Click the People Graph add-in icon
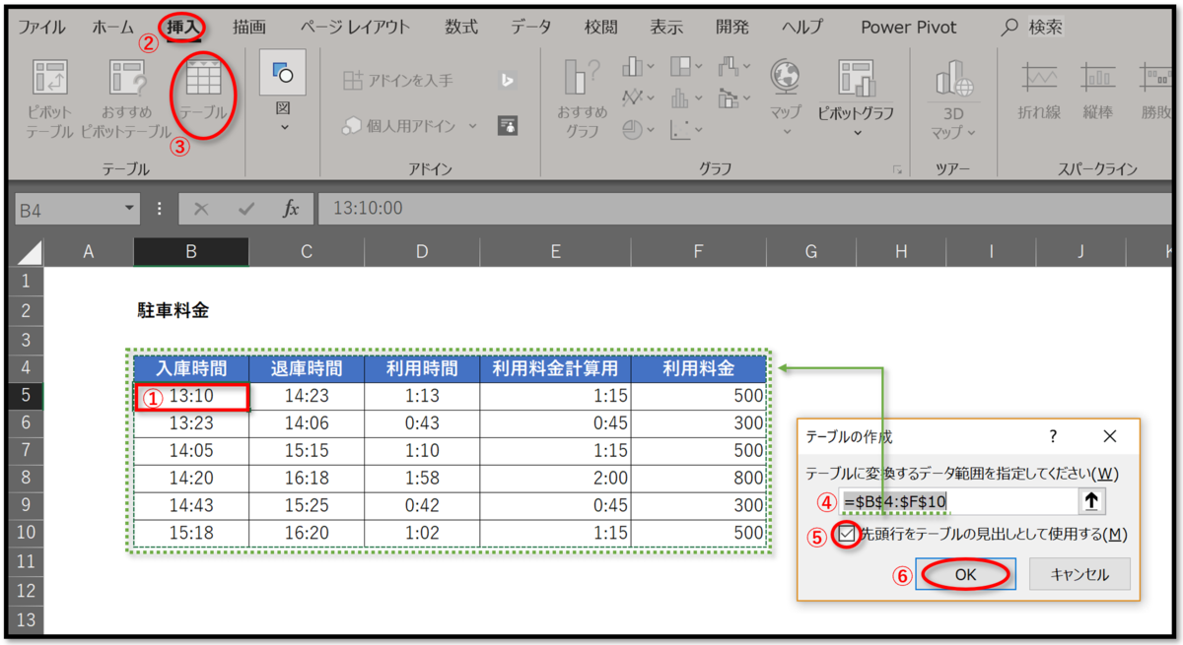The height and width of the screenshot is (645, 1183). pyautogui.click(x=508, y=125)
